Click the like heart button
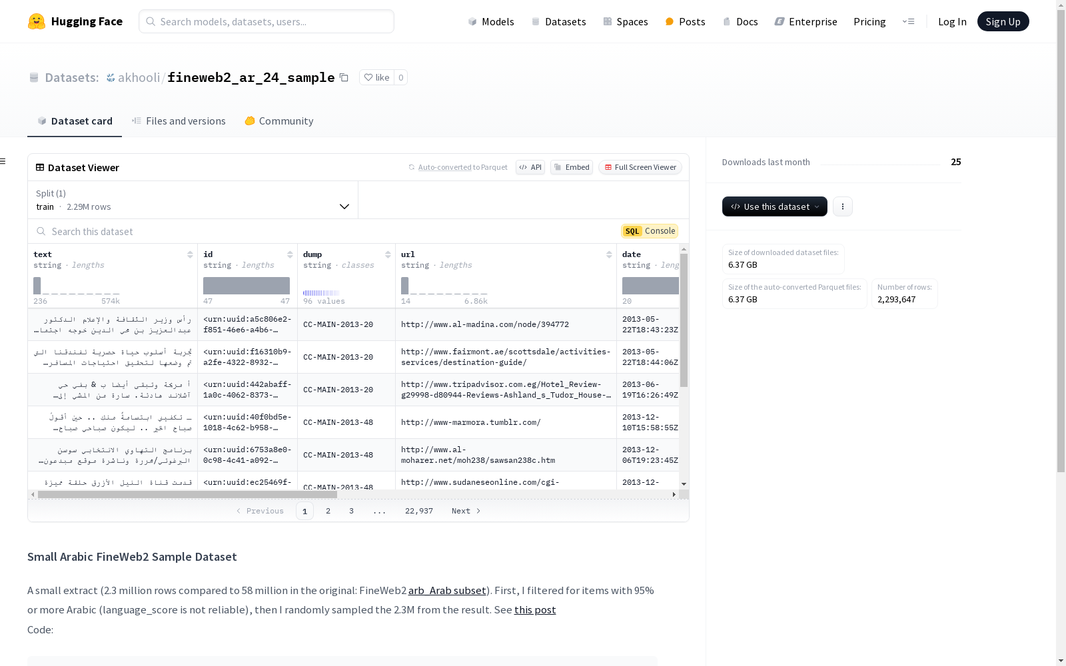The width and height of the screenshot is (1066, 666). tap(376, 77)
